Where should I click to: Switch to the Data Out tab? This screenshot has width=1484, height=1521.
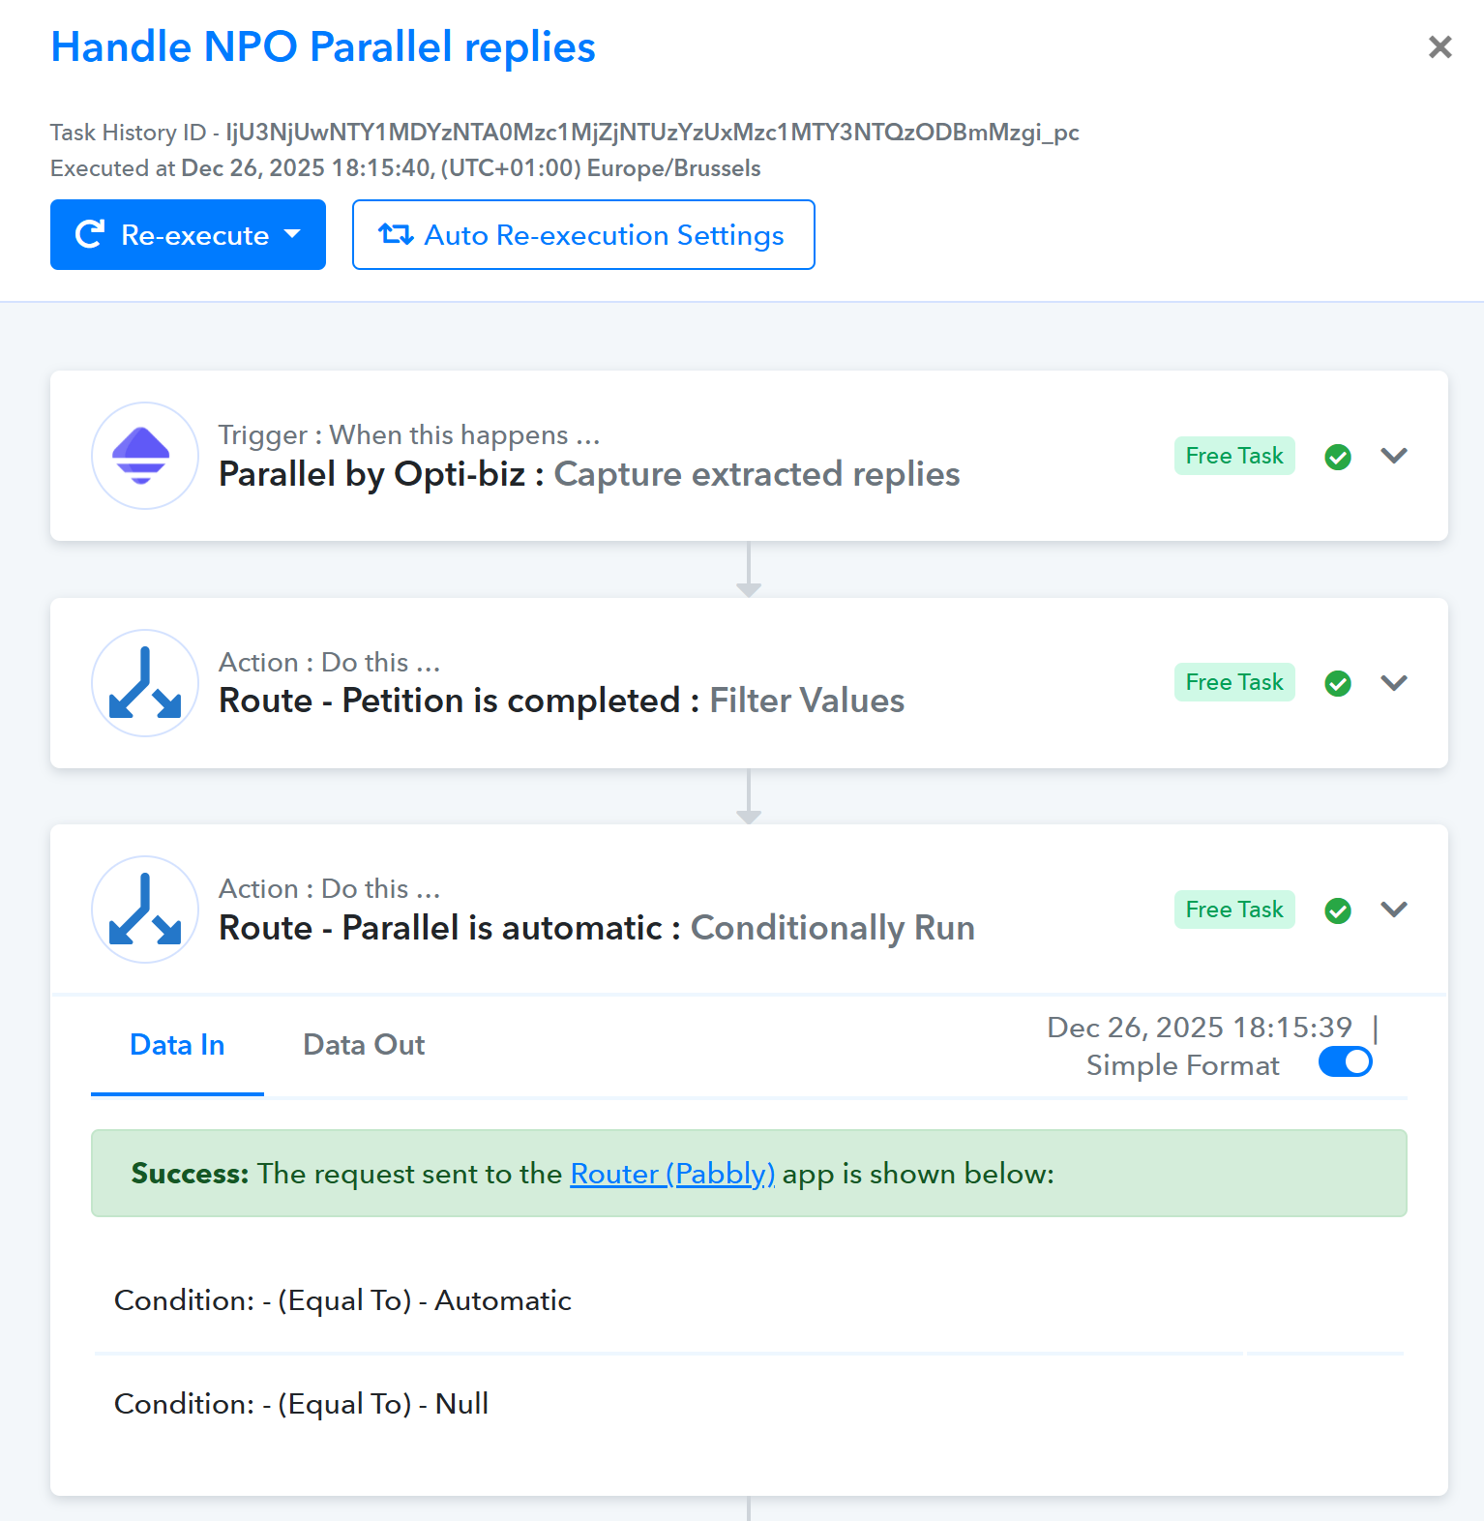pos(364,1045)
